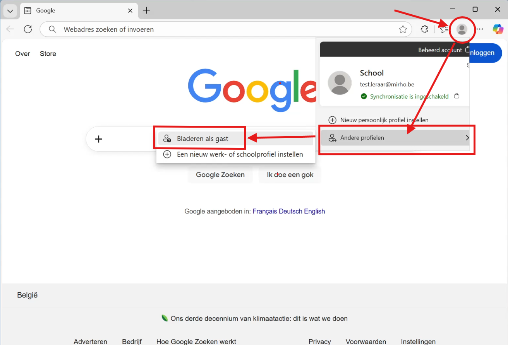508x345 pixels.
Task: Select Nieuw persoonlijk profiel instellen
Action: pos(384,120)
